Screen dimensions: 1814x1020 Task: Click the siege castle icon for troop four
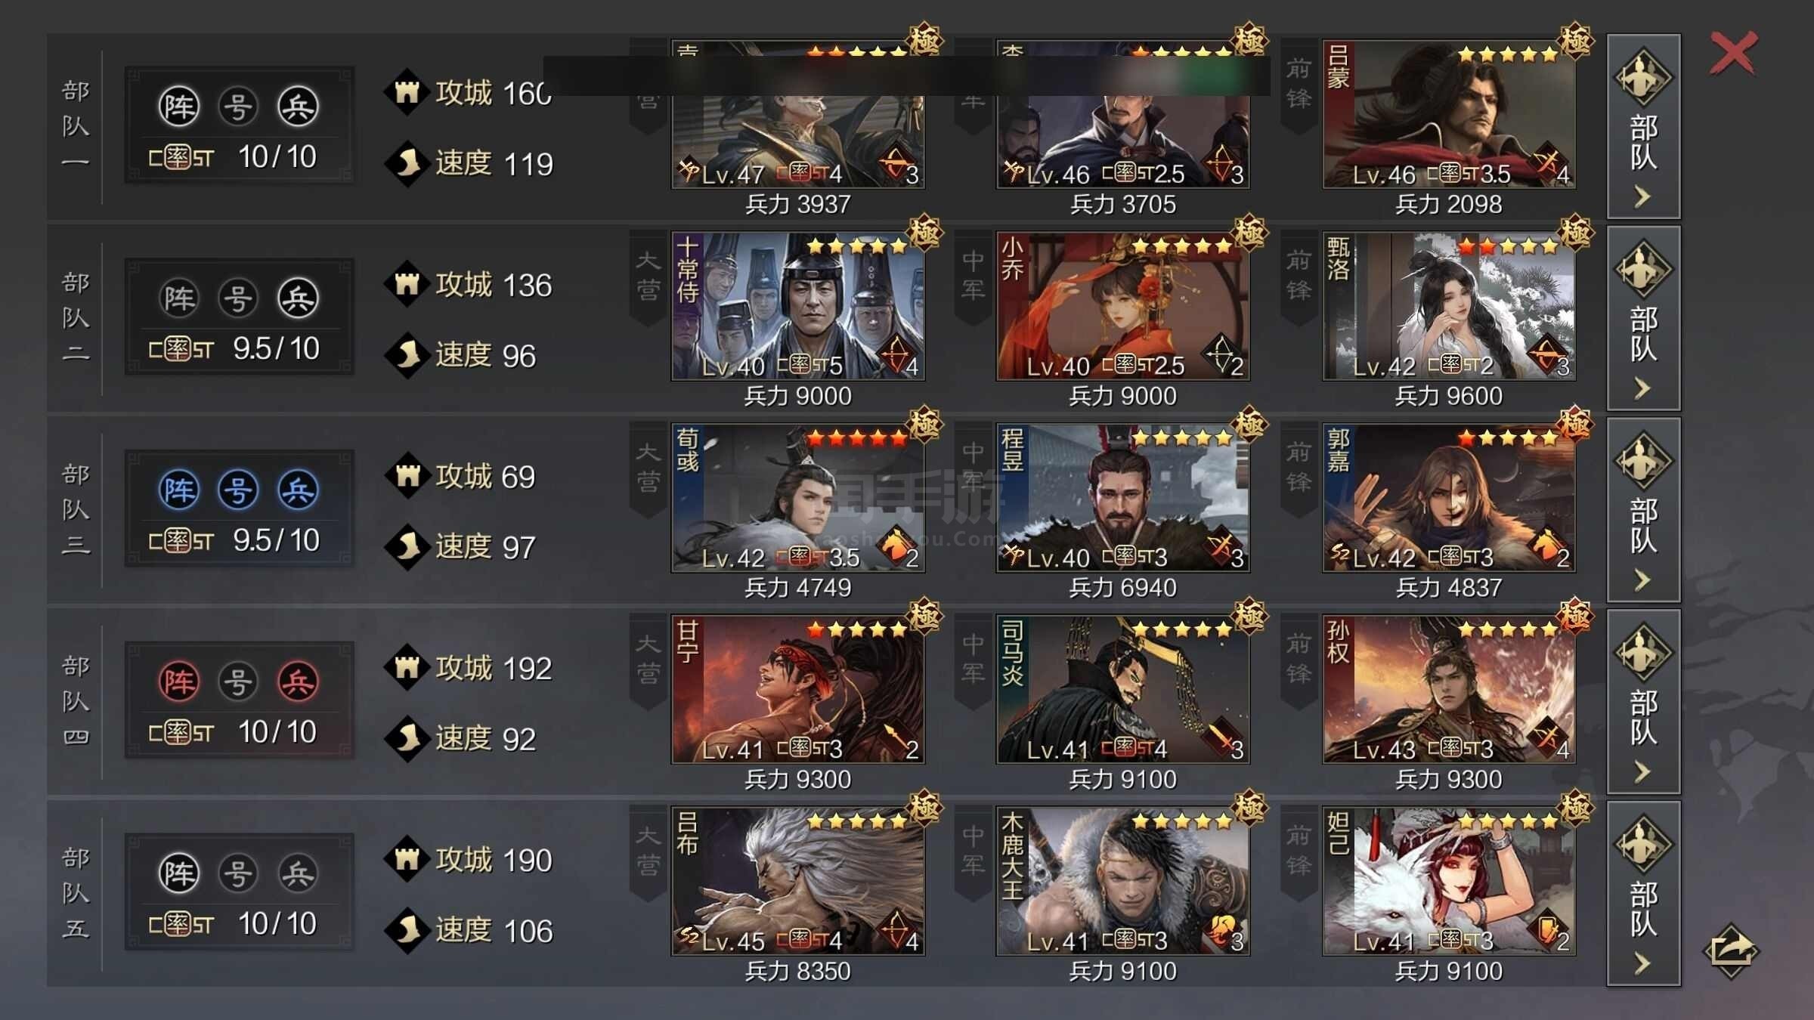coord(407,667)
